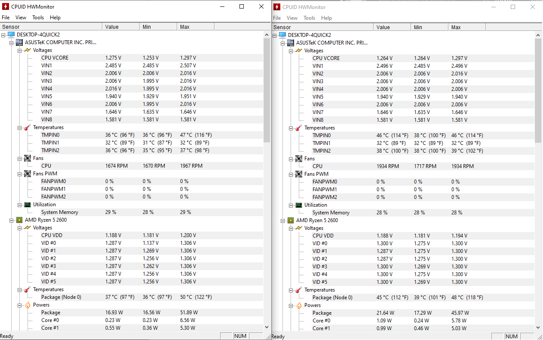This screenshot has width=543, height=340.
Task: Click the Value column header in right window
Action: (393, 27)
